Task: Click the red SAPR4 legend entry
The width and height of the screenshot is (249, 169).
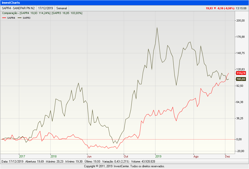Action: [x=9, y=18]
